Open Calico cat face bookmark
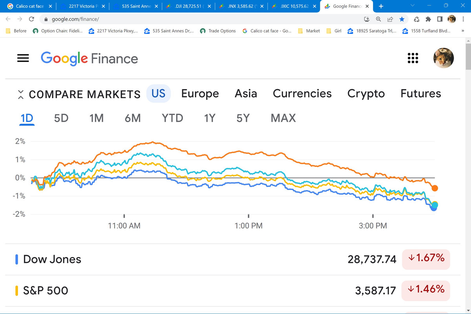 [267, 31]
